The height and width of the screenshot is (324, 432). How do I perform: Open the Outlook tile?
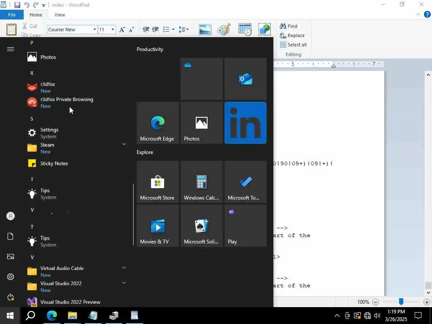pos(246,79)
